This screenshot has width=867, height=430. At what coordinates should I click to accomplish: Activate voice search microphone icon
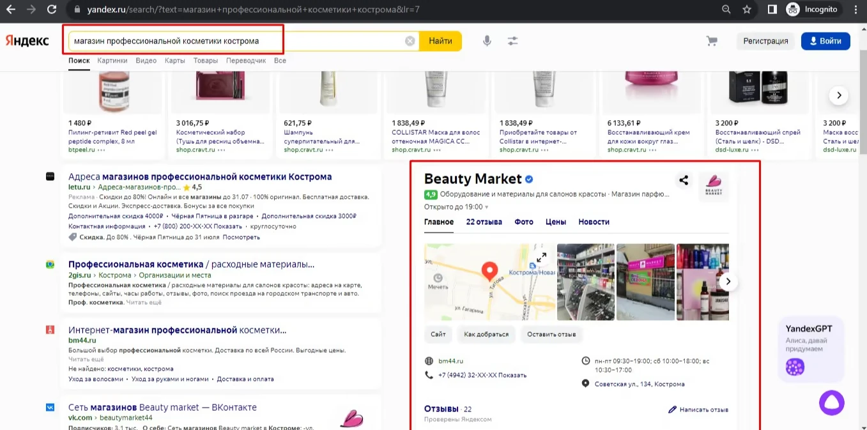(487, 41)
